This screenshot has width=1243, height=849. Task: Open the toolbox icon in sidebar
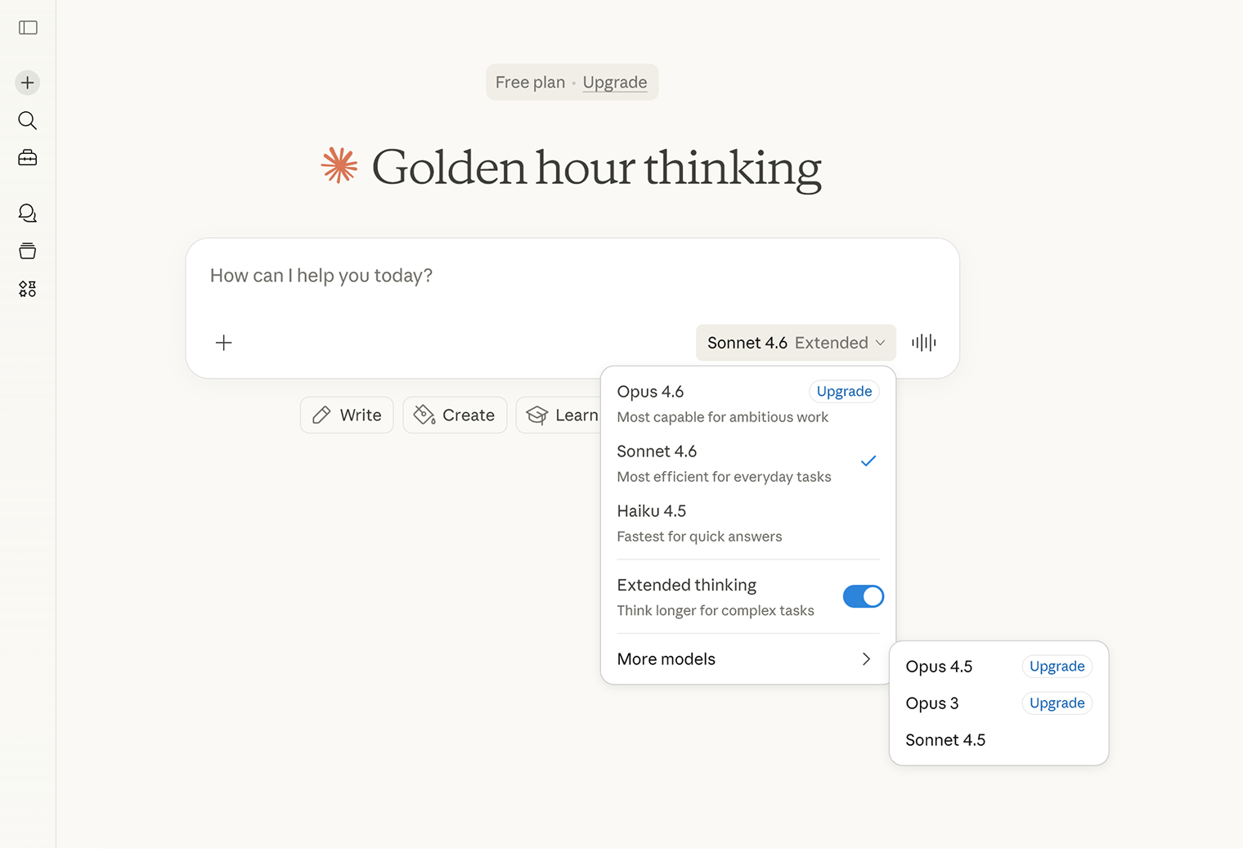[x=28, y=158]
